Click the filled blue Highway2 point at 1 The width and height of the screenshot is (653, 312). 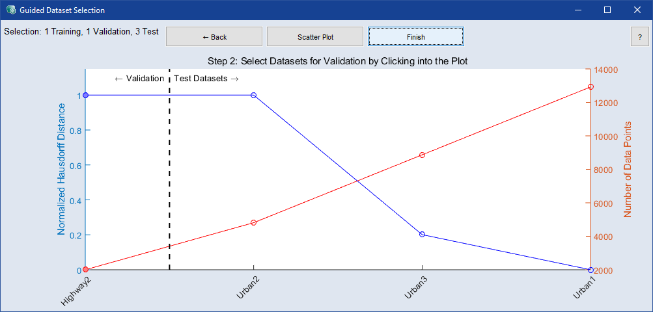(x=86, y=96)
